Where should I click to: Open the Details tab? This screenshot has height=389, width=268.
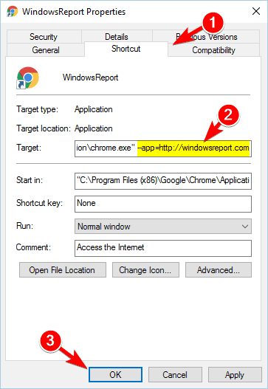point(117,37)
